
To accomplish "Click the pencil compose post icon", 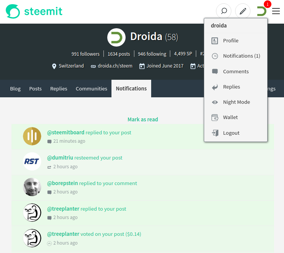I will coord(243,11).
